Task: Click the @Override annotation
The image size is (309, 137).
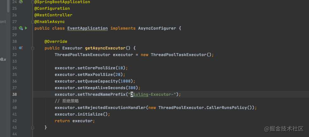Action: pos(56,41)
